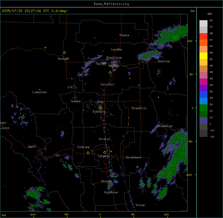
Task: Click the yellow diamond marker at Calgary
Action: [105, 152]
